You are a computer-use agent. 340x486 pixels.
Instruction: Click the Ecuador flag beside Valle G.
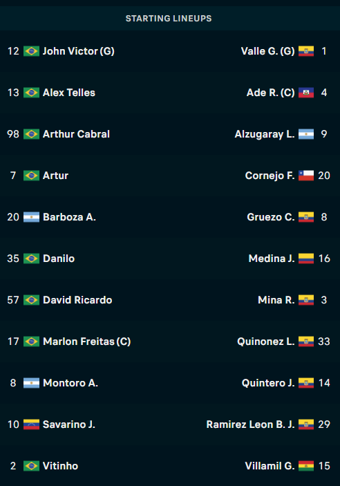(306, 51)
